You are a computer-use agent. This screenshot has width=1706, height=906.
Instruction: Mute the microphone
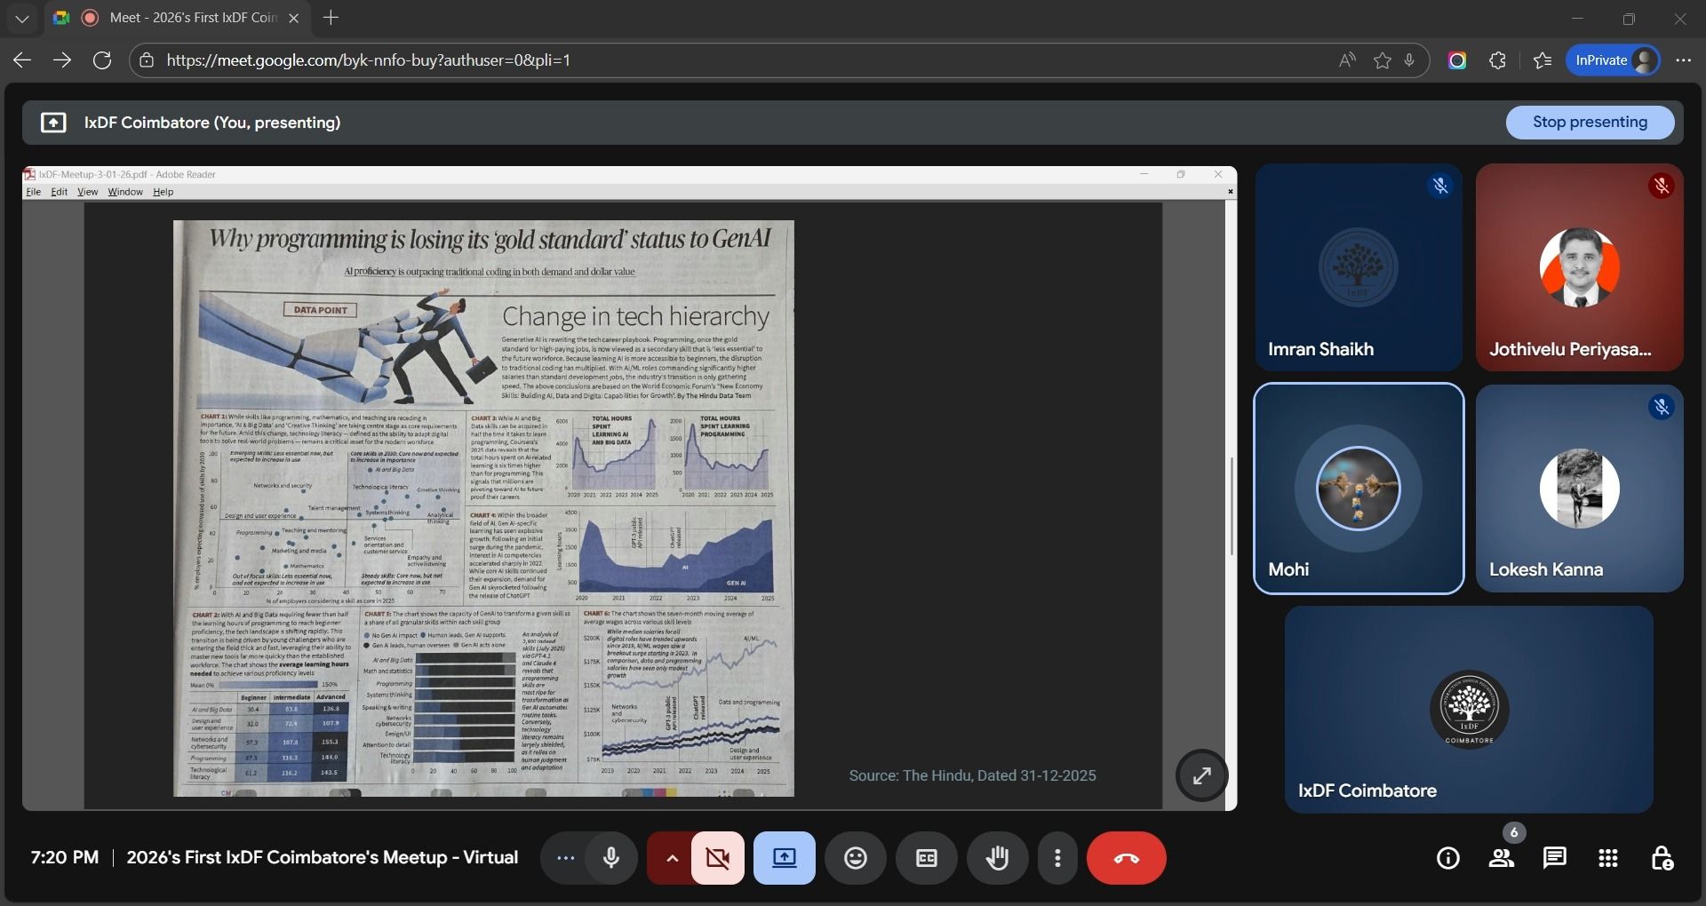click(611, 858)
